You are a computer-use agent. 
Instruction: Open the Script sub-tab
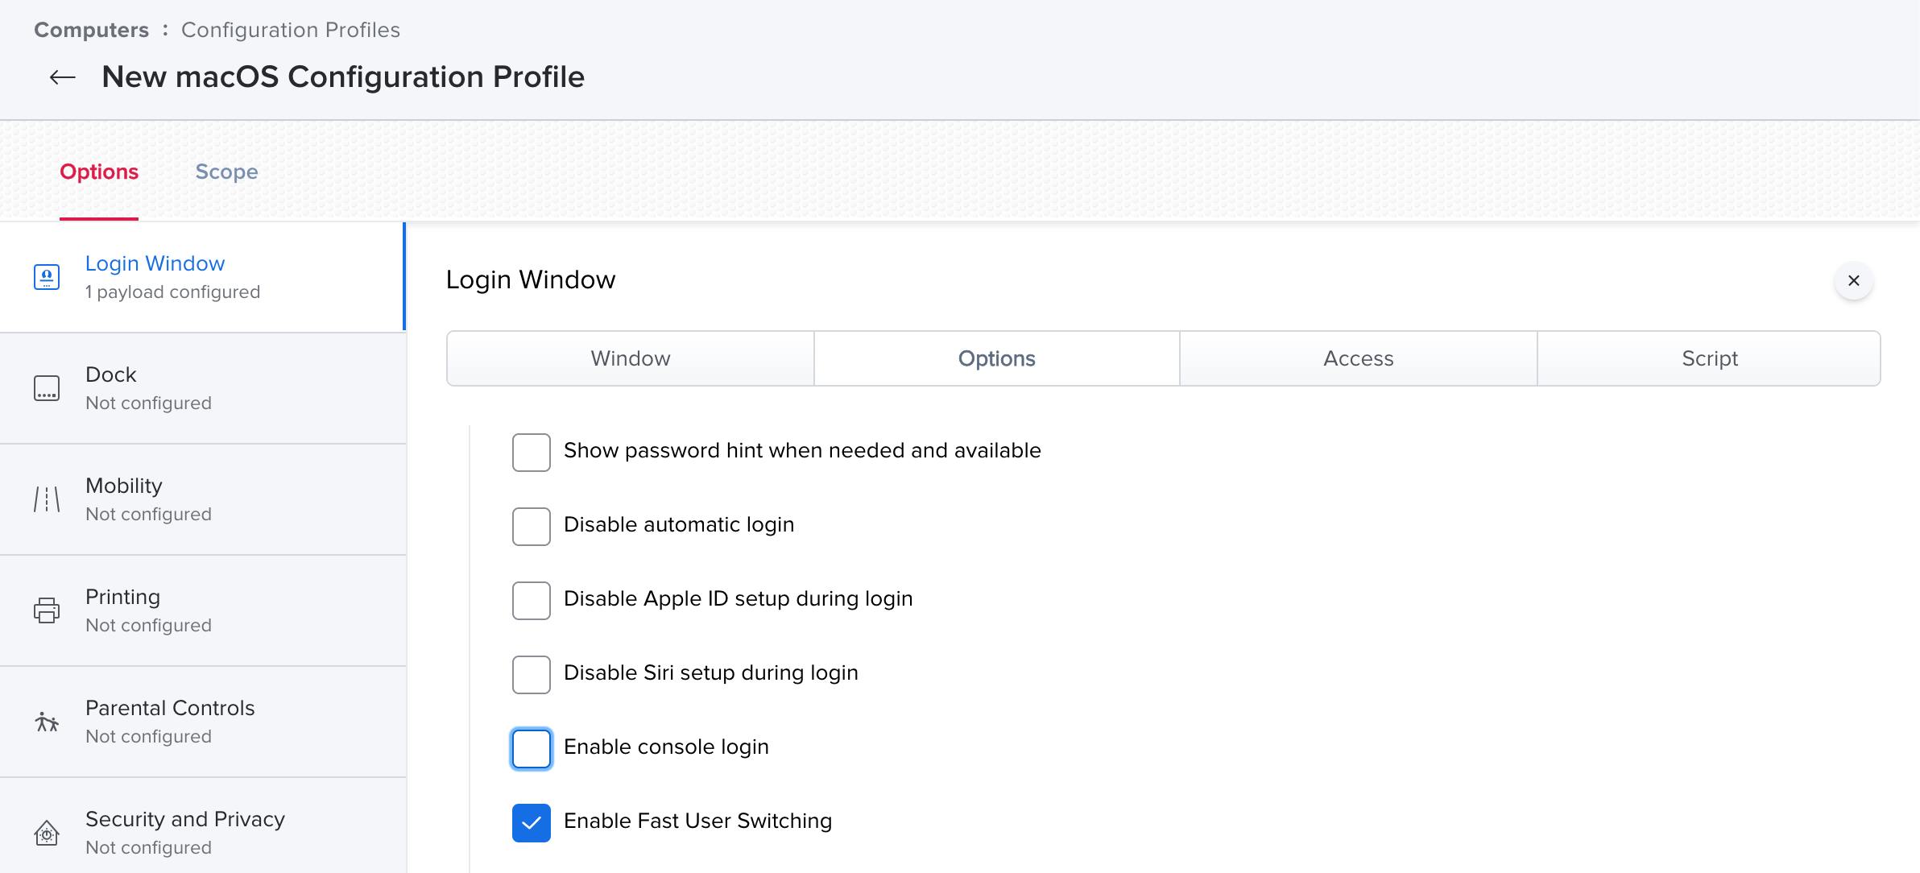(x=1709, y=358)
